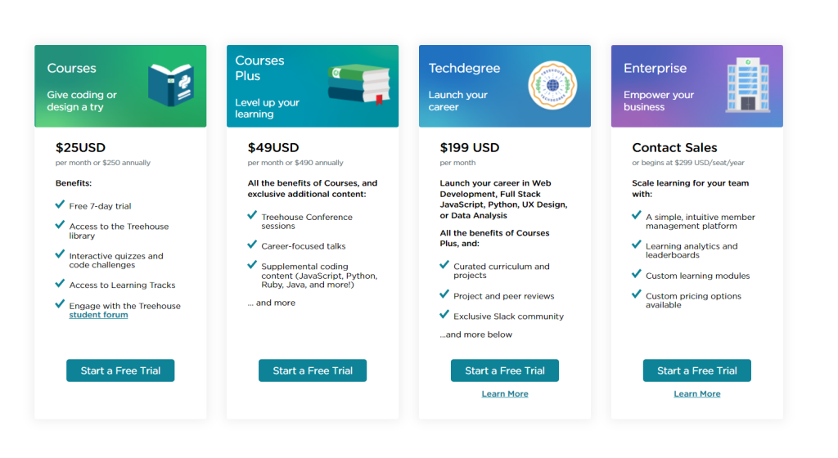Open Learn More under Techdegree
This screenshot has width=838, height=458.
click(x=505, y=394)
